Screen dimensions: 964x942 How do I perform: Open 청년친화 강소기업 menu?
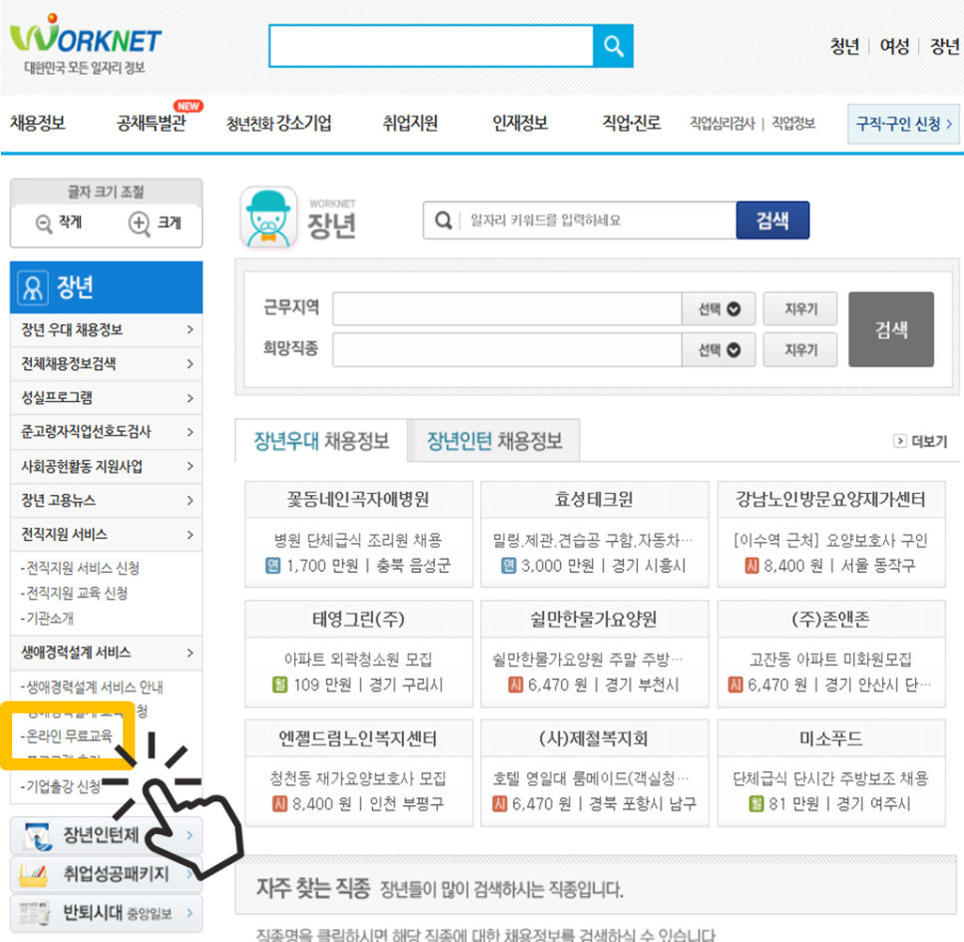[278, 123]
